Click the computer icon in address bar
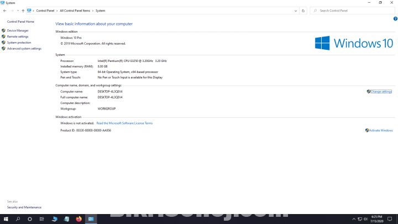The image size is (398, 224). pos(29,11)
